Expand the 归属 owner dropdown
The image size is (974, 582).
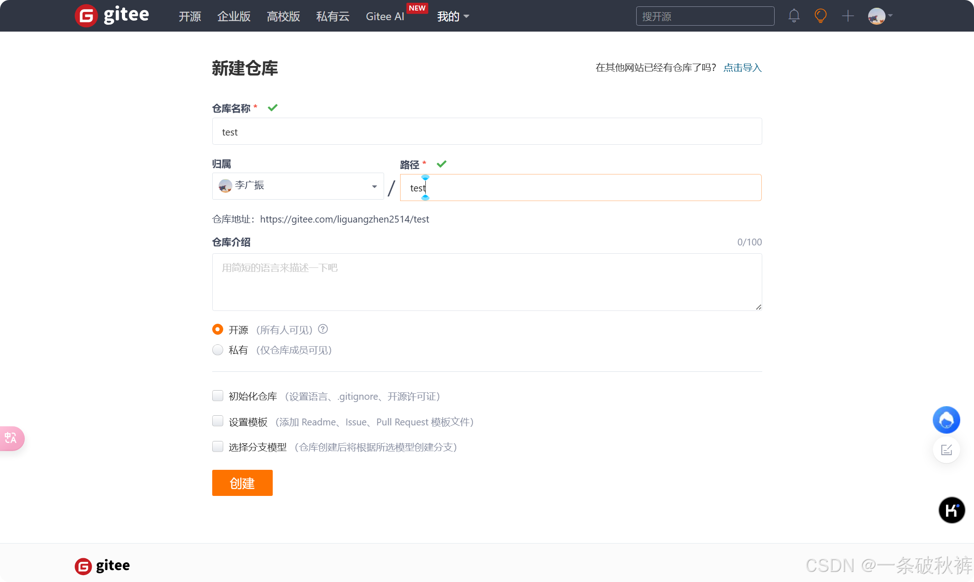(298, 186)
